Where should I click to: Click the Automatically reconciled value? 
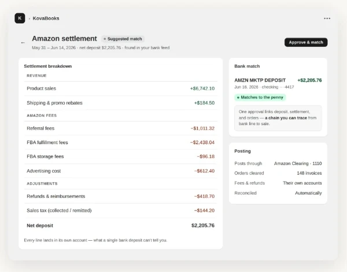click(308, 193)
